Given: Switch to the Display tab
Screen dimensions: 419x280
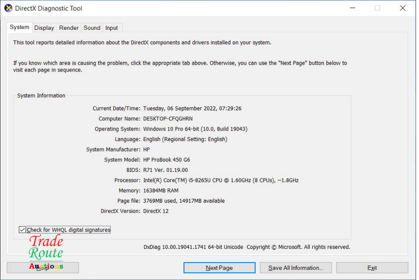Looking at the screenshot, I should pyautogui.click(x=44, y=28).
